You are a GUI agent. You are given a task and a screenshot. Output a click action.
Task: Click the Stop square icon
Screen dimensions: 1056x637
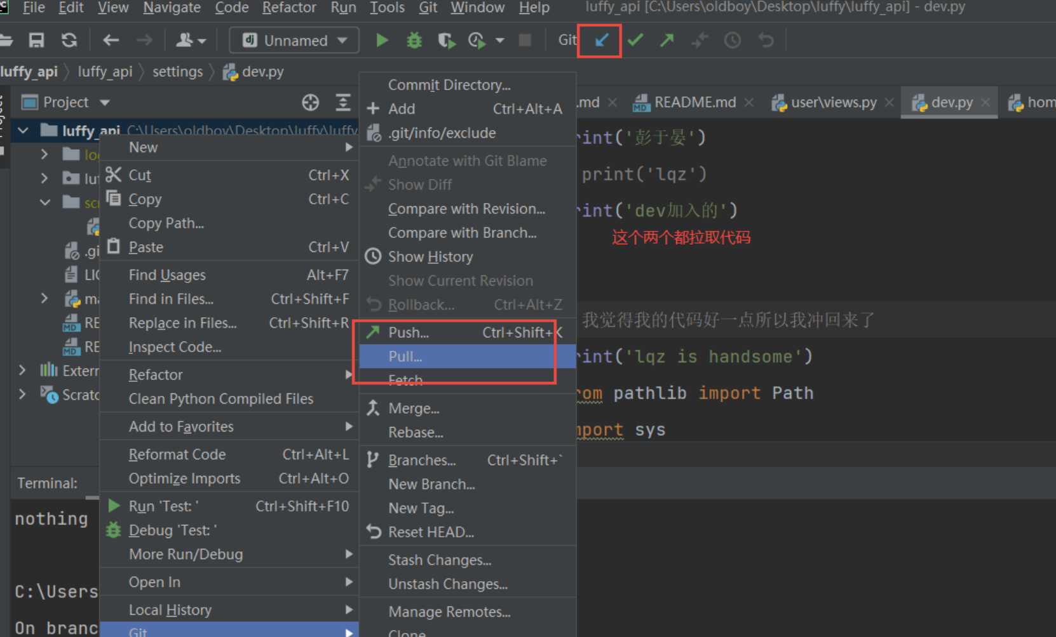tap(525, 41)
